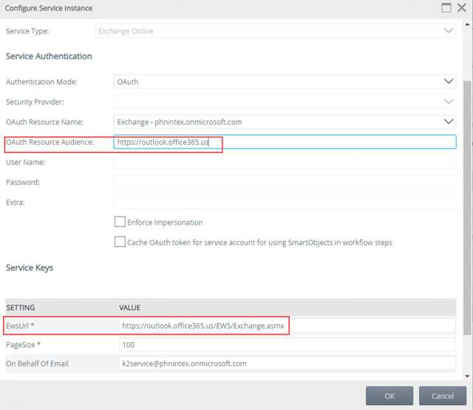Click the PageSize value field
This screenshot has height=410, width=473.
pyautogui.click(x=287, y=344)
